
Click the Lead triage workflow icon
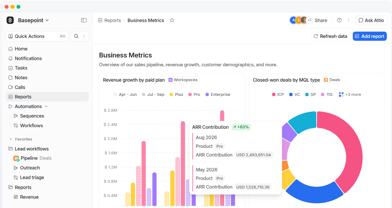click(16, 177)
